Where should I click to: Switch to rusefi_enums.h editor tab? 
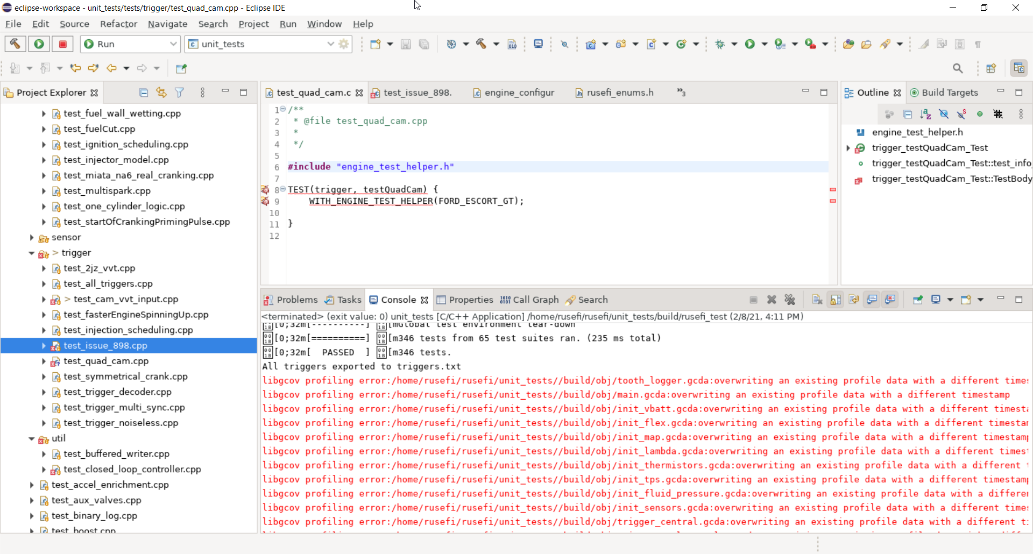[614, 93]
